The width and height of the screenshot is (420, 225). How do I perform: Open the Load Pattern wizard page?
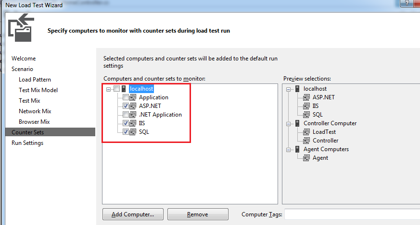35,80
